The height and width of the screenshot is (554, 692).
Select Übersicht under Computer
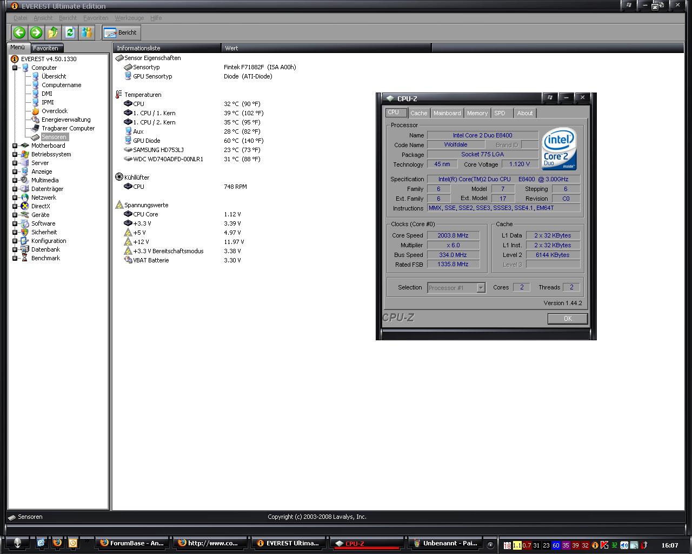tap(54, 76)
